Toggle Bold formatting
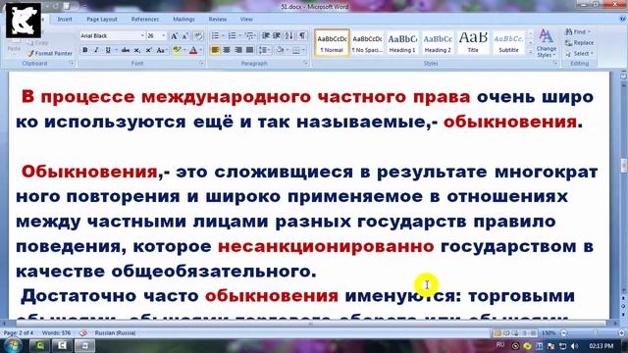This screenshot has width=628, height=353. [x=85, y=50]
